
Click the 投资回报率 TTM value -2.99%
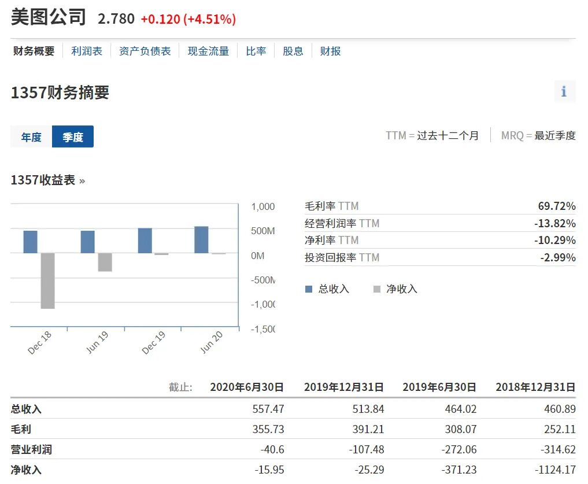click(x=557, y=257)
